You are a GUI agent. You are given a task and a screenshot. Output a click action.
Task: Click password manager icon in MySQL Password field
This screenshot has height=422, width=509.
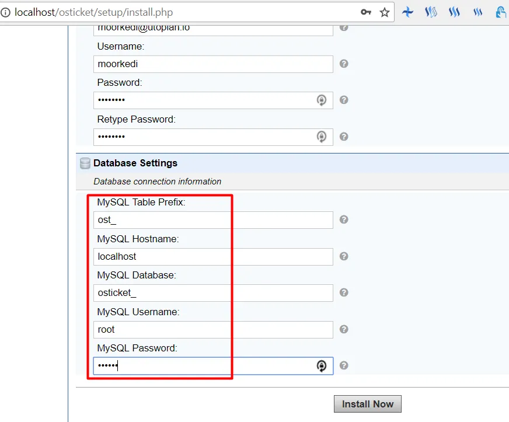coord(322,366)
